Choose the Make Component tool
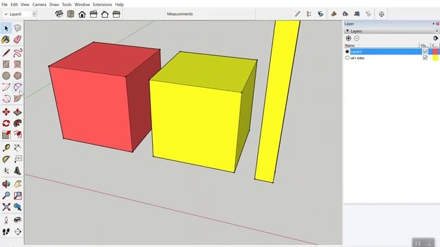This screenshot has height=247, width=440. click(x=18, y=28)
